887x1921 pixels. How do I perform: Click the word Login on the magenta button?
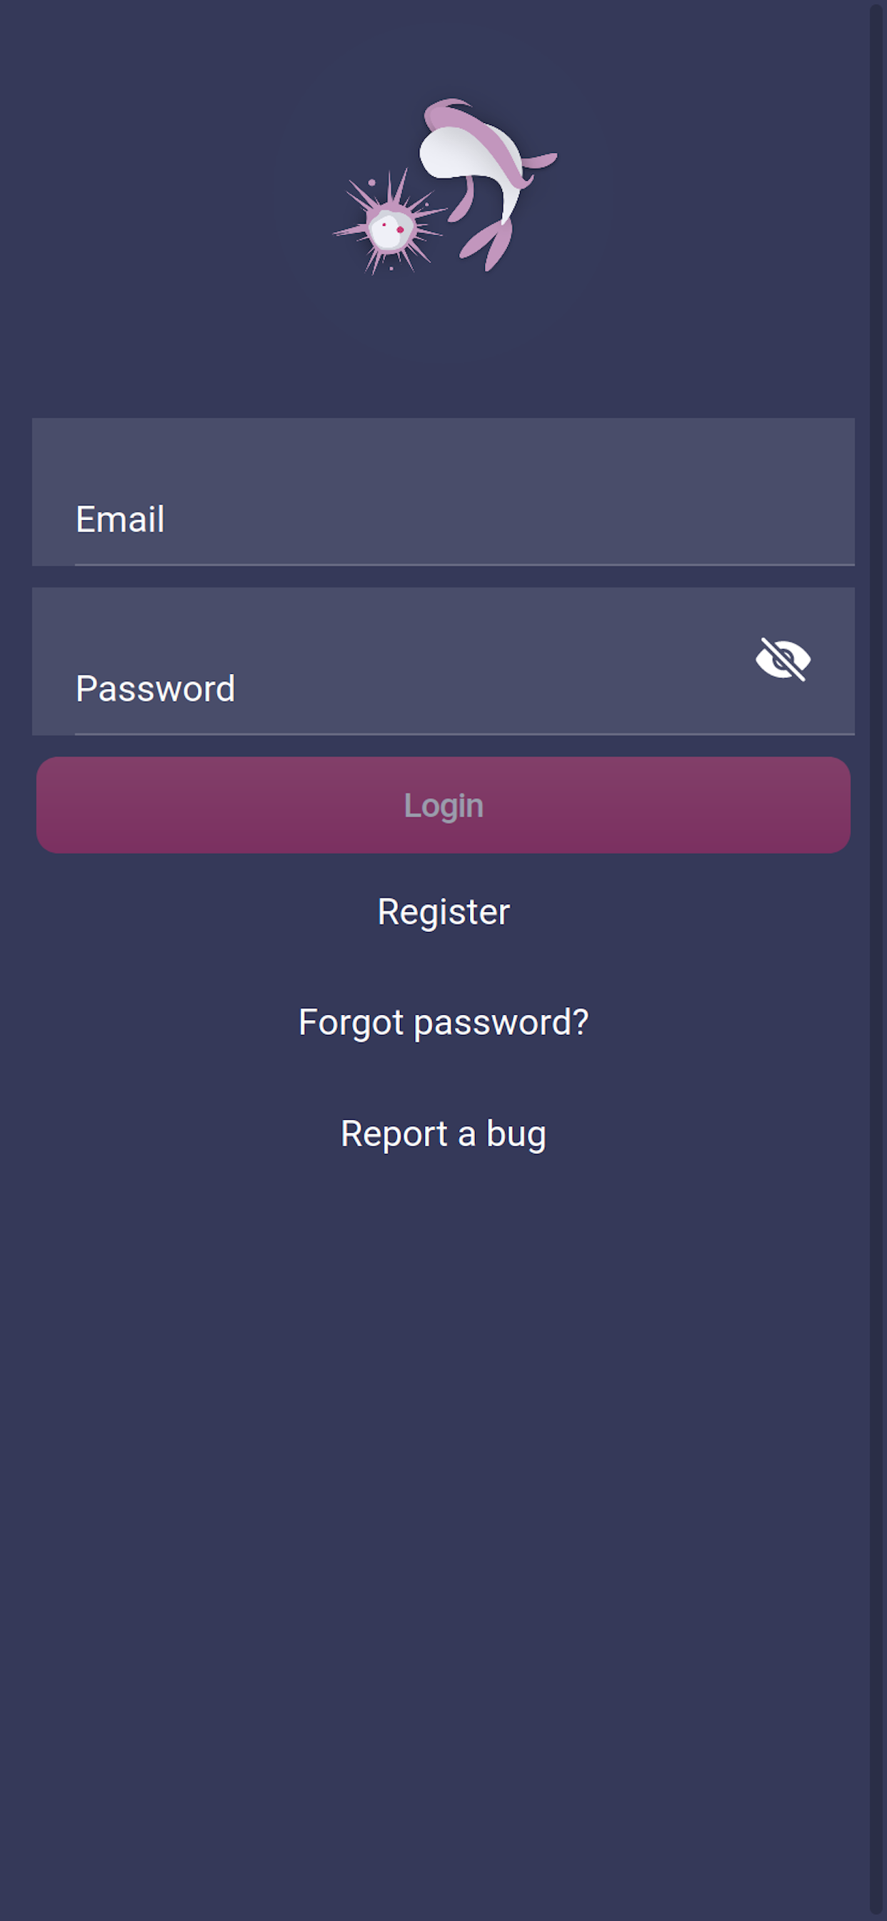pyautogui.click(x=443, y=805)
